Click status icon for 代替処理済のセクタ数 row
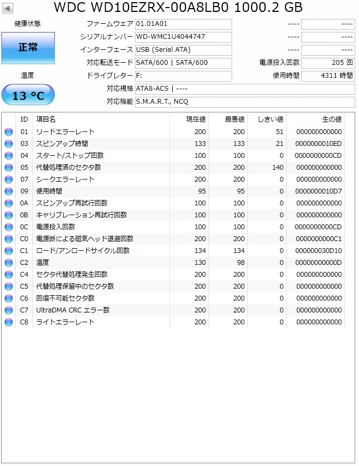 (9, 168)
